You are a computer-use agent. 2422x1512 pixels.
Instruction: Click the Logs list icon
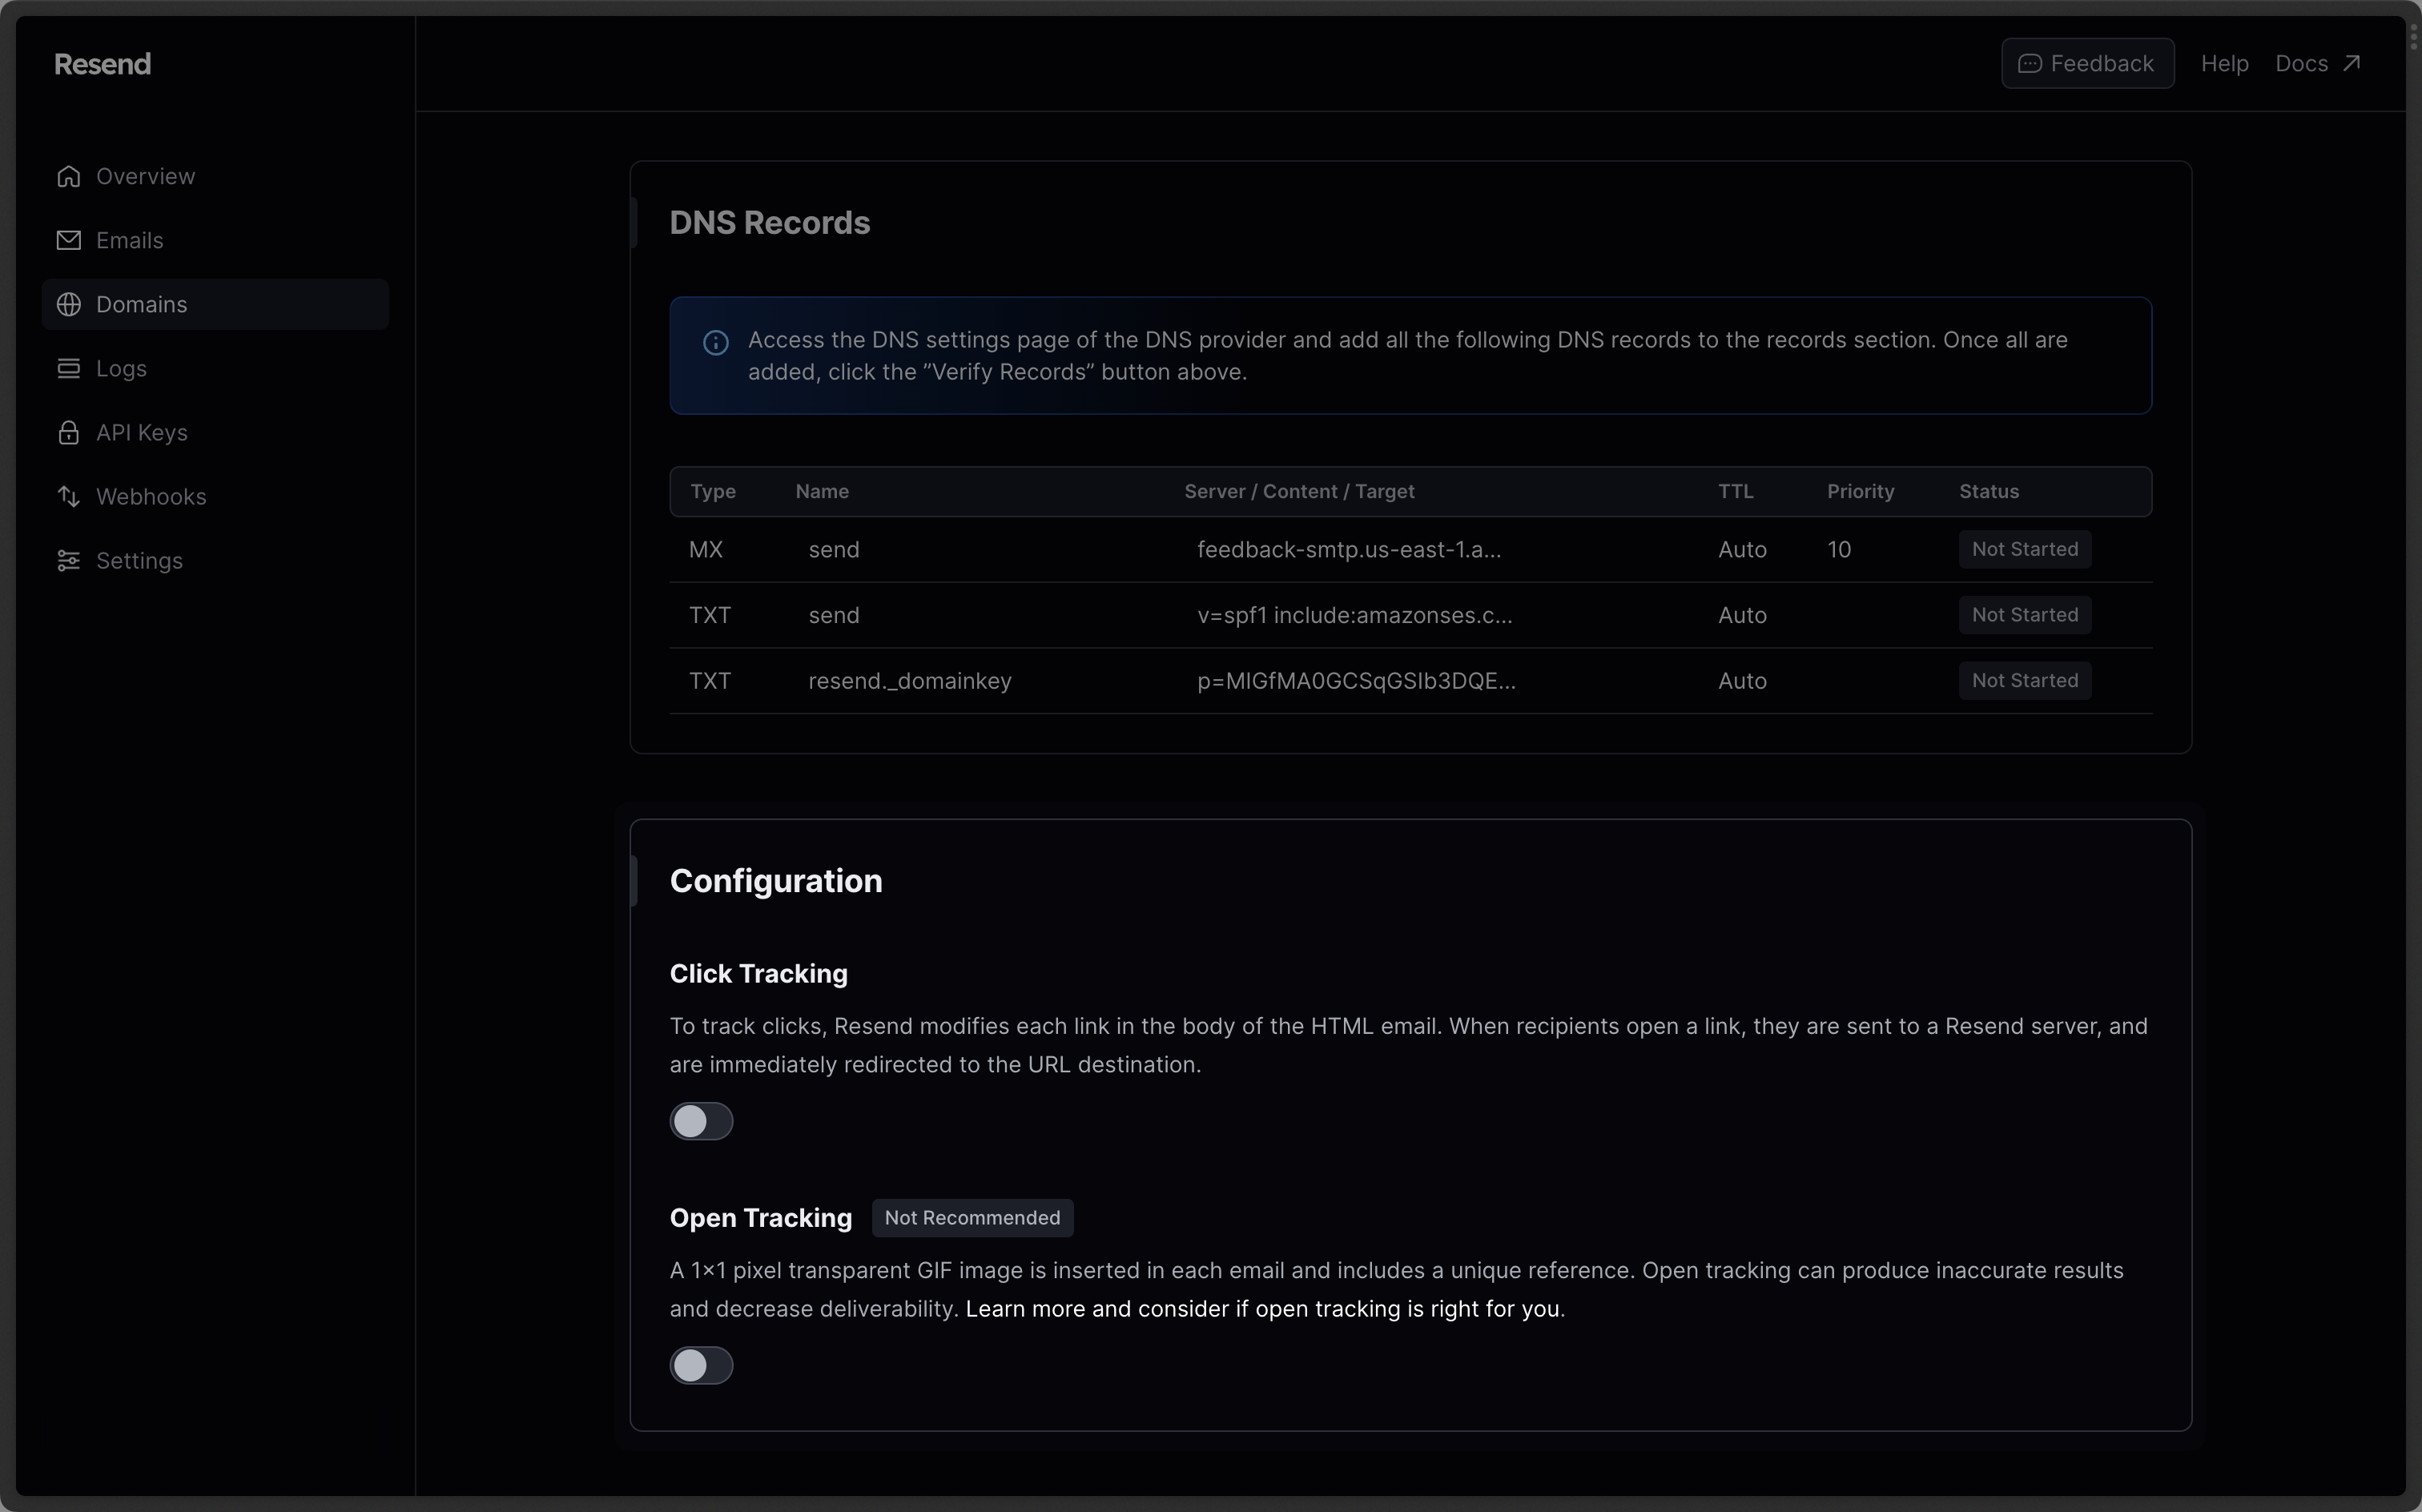coord(68,368)
